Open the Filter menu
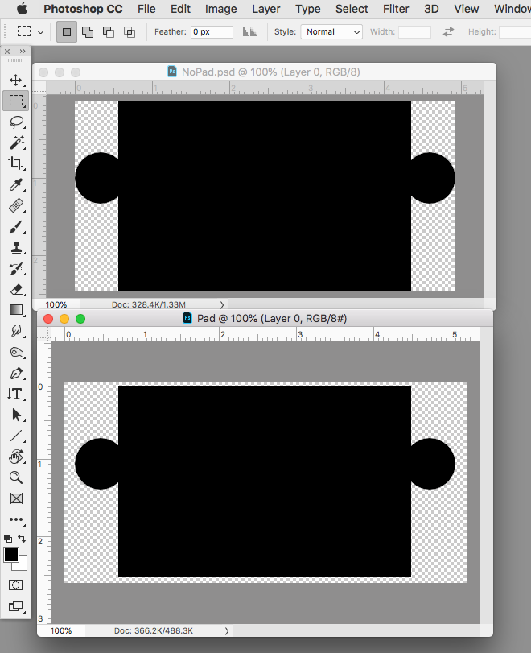Image resolution: width=531 pixels, height=653 pixels. tap(396, 9)
